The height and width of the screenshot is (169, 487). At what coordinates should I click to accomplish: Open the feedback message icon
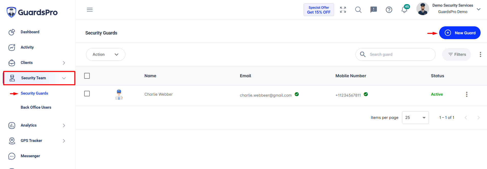tap(374, 10)
